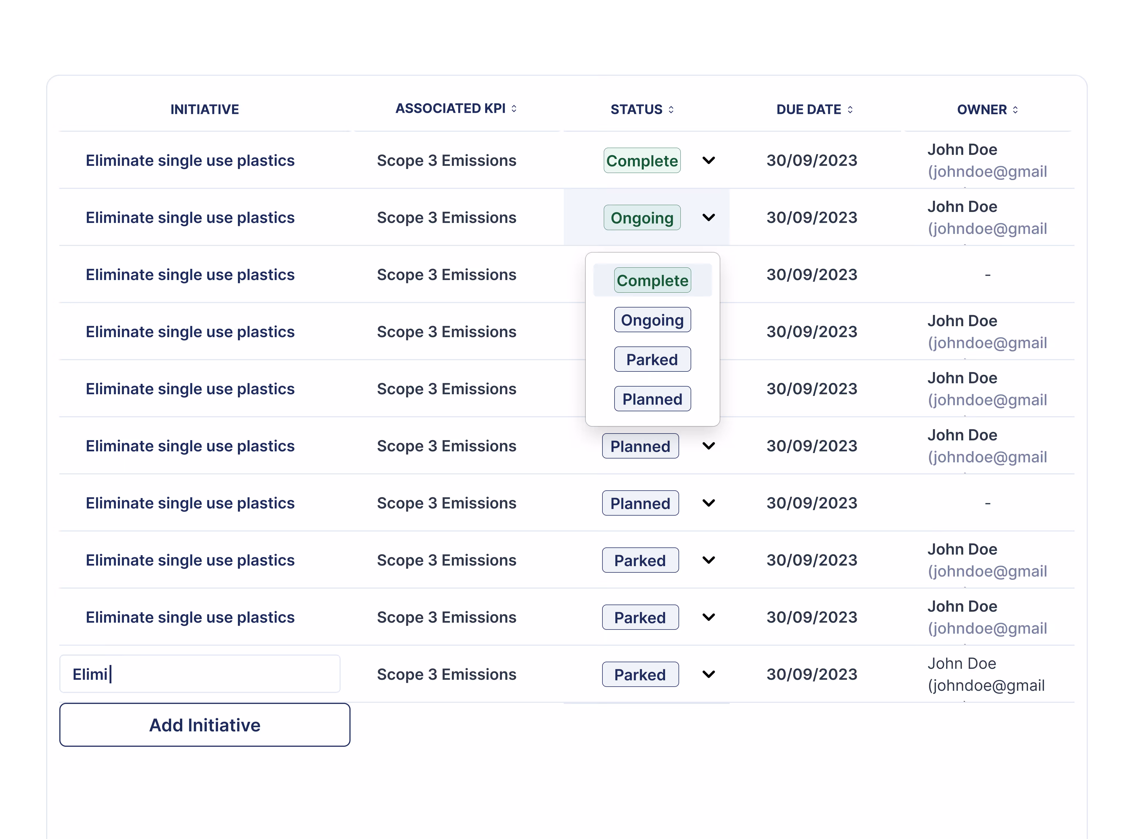1134x839 pixels.
Task: Click the Parked badge in the Elimi row
Action: click(640, 675)
